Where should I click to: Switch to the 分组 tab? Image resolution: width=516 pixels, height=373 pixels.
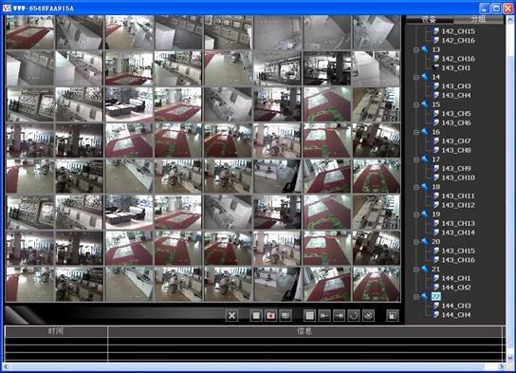[x=478, y=19]
